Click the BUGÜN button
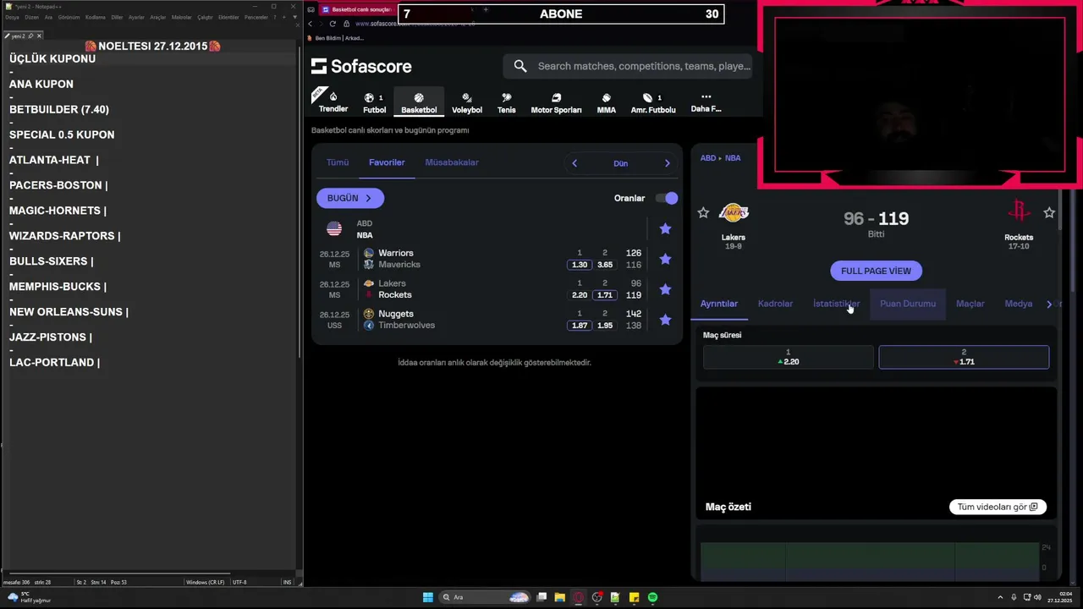This screenshot has width=1083, height=609. click(350, 198)
